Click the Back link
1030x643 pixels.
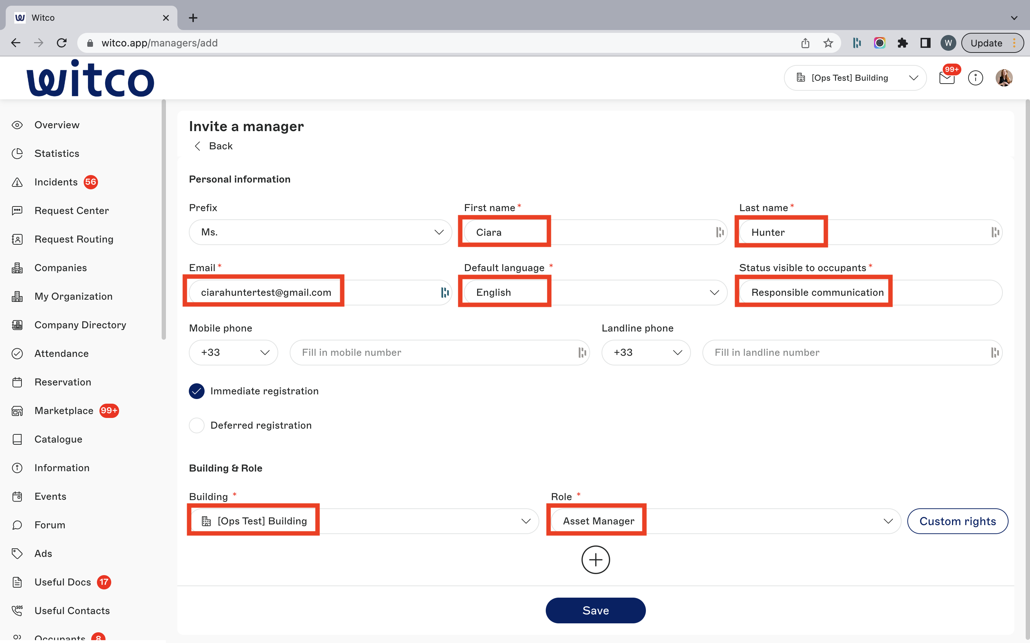point(213,146)
